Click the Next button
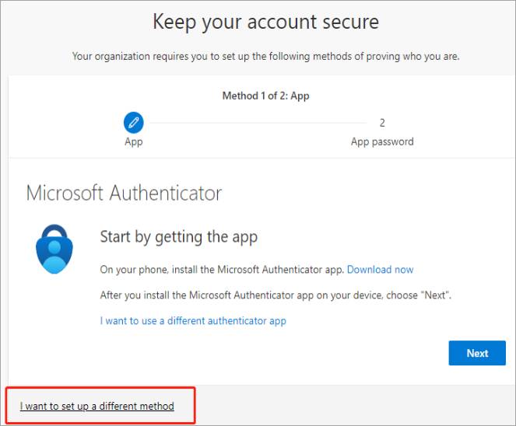This screenshot has width=516, height=426. 477,353
